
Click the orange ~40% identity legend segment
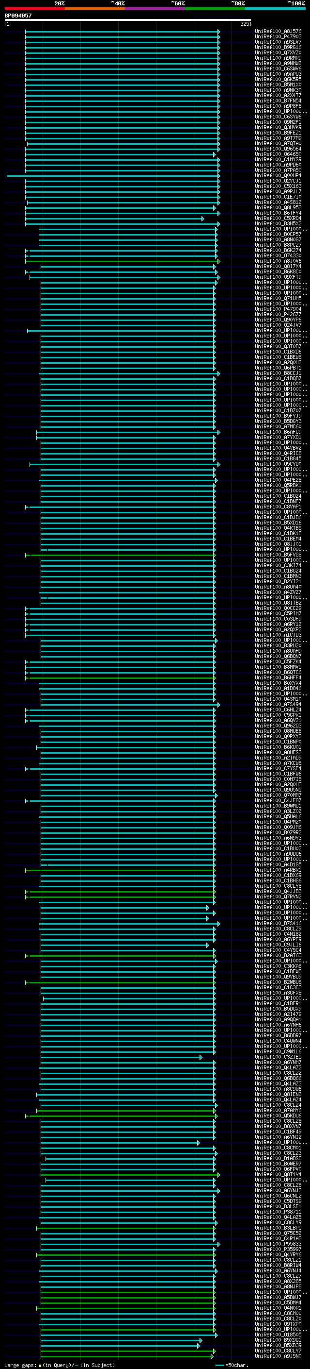[95, 9]
